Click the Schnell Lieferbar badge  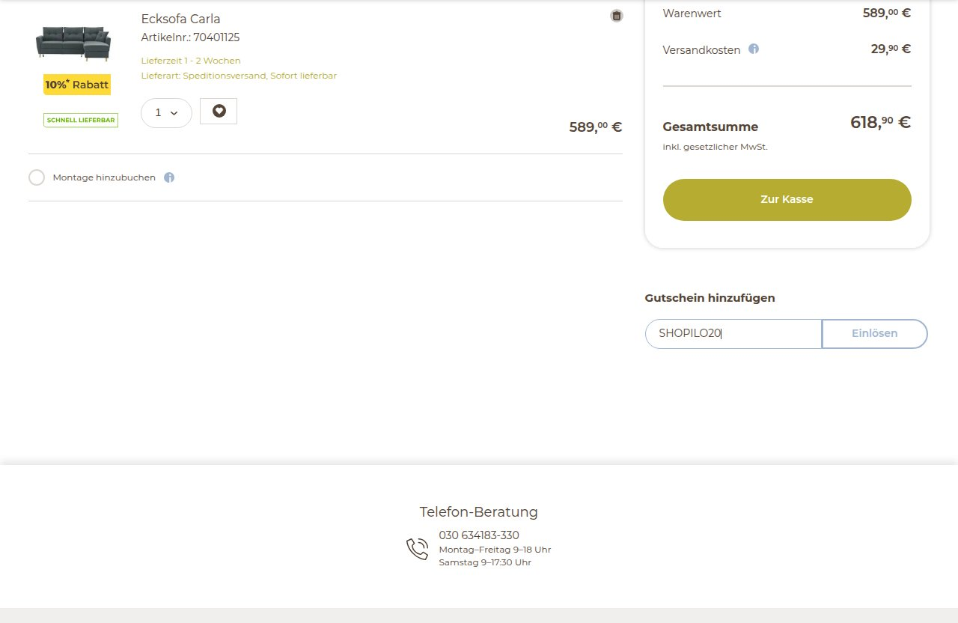click(x=81, y=120)
